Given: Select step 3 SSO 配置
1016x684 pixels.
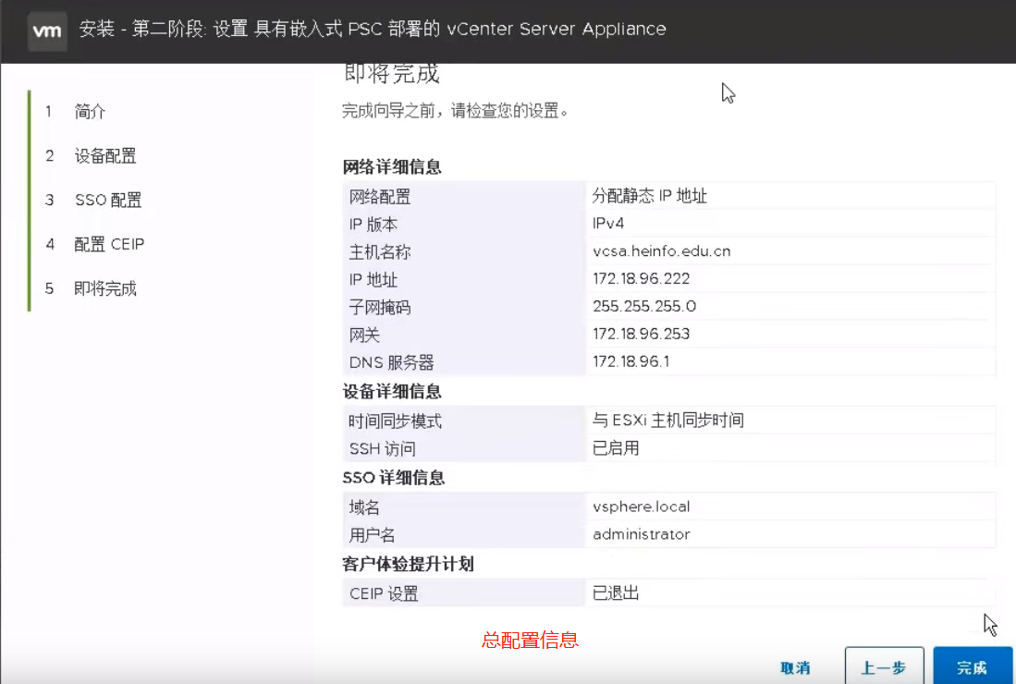Looking at the screenshot, I should [x=107, y=200].
